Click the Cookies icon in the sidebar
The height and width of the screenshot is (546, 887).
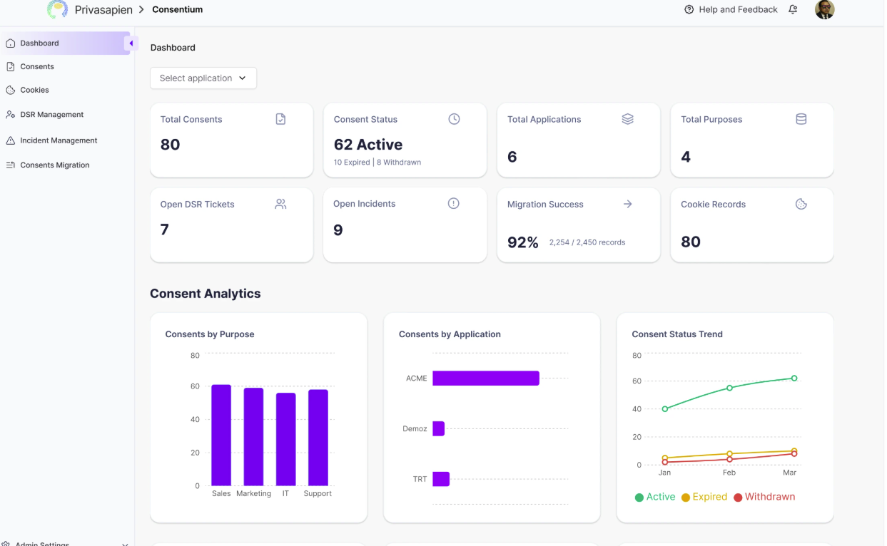click(10, 90)
